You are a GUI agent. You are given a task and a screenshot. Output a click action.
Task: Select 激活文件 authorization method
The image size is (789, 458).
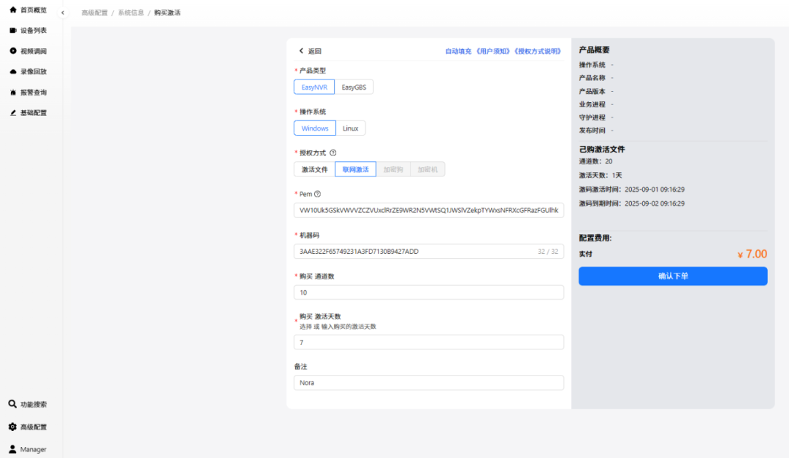[x=314, y=169]
